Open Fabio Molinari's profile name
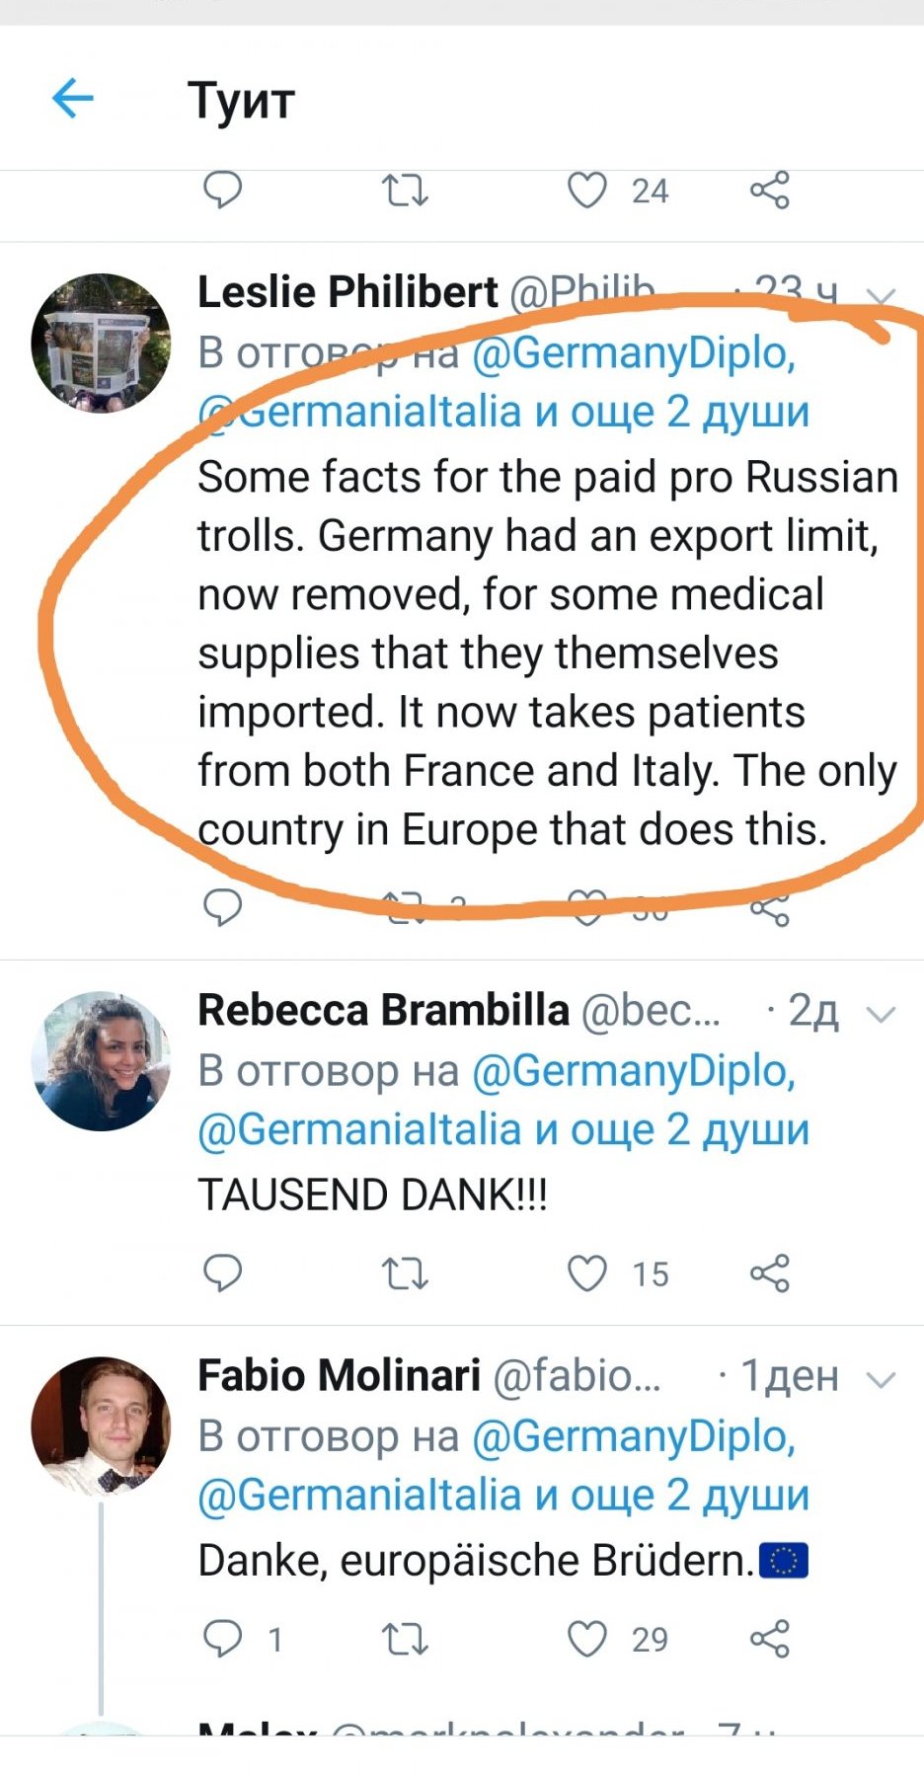The image size is (924, 1773). 339,1375
